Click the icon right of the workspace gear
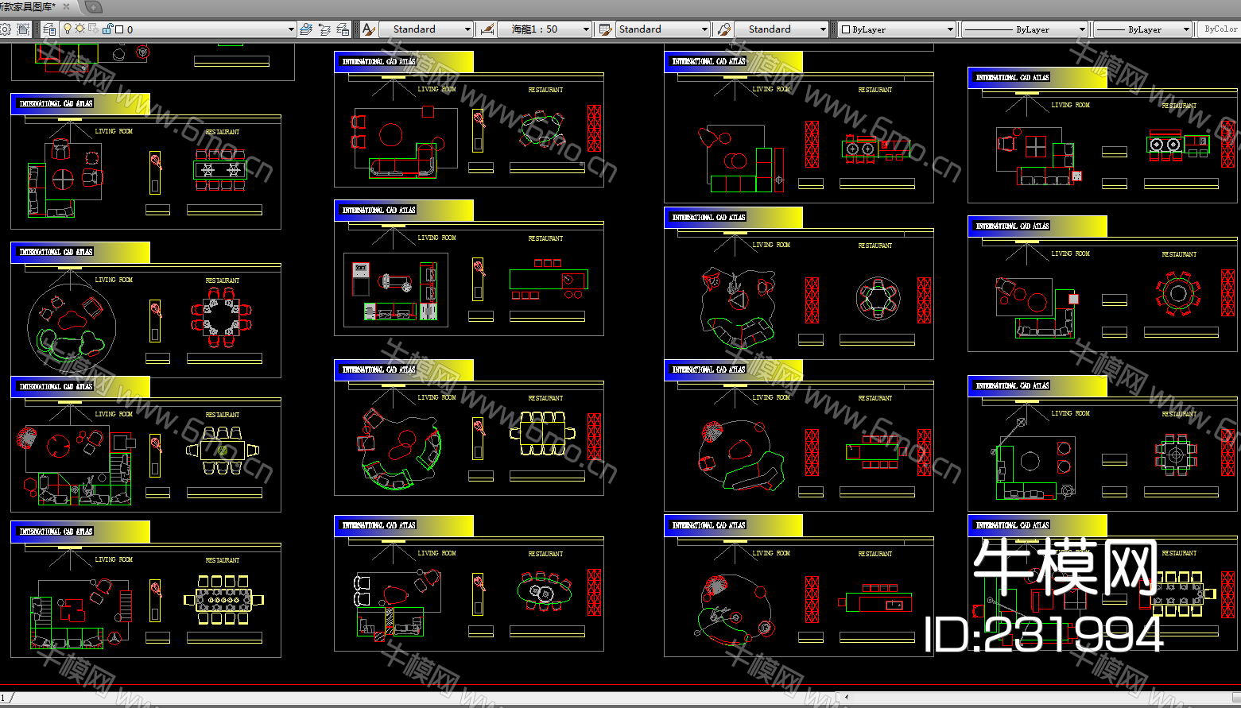 click(x=23, y=29)
